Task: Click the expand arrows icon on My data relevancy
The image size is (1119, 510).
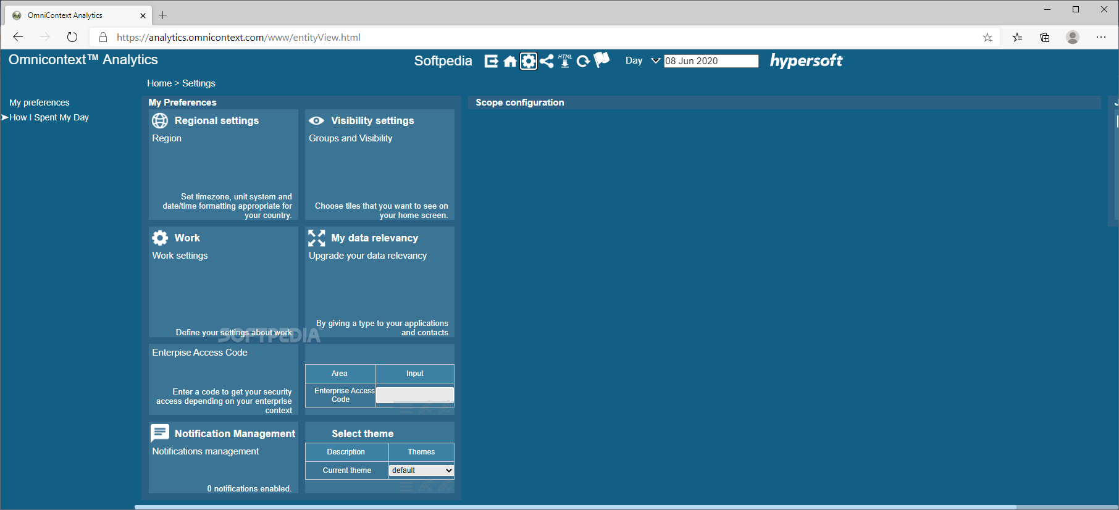Action: (316, 238)
